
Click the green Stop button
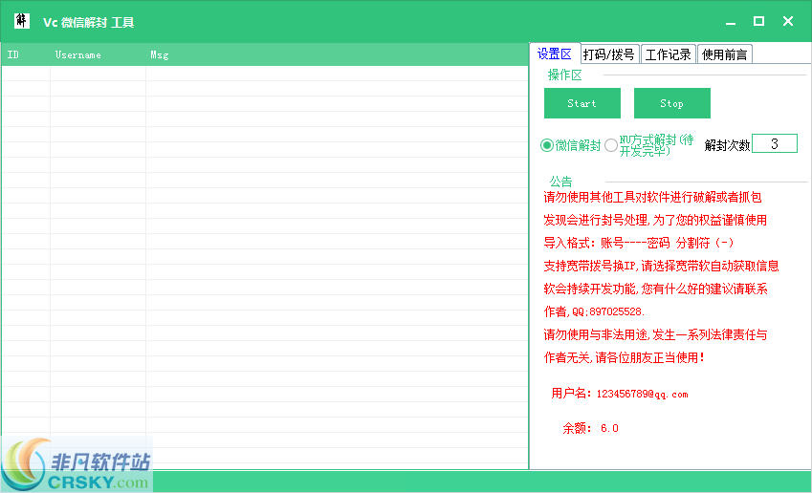[671, 103]
